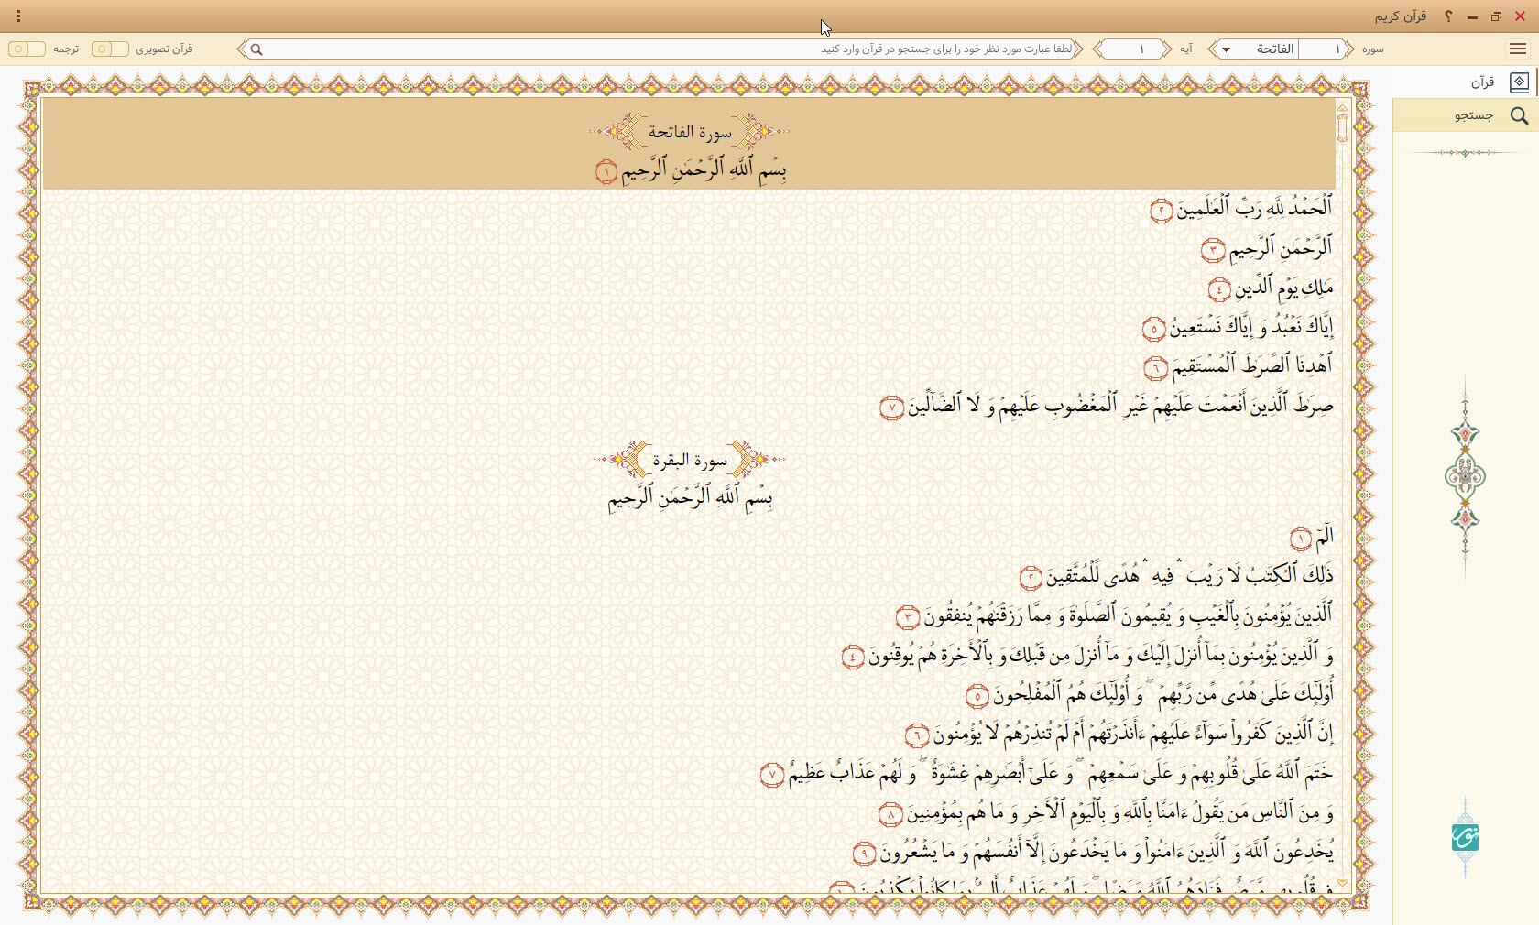1539x925 pixels.
Task: Click the sura number input field
Action: [x=1322, y=49]
